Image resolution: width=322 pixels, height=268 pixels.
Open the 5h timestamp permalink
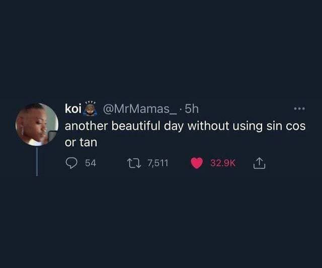click(x=192, y=109)
